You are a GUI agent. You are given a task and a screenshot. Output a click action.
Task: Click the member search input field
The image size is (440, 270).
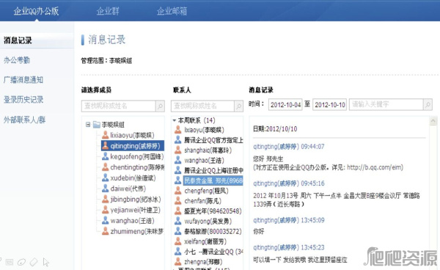pos(118,106)
